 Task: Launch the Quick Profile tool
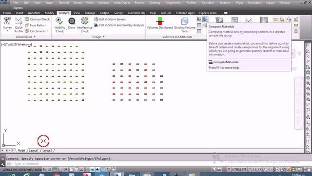[x=19, y=25]
